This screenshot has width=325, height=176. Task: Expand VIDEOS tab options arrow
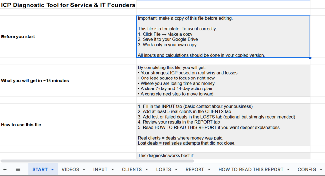pos(84,169)
